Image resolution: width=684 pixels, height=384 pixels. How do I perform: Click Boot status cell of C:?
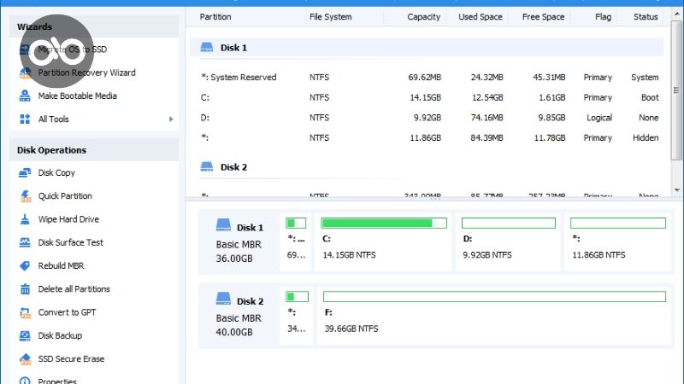click(x=650, y=97)
